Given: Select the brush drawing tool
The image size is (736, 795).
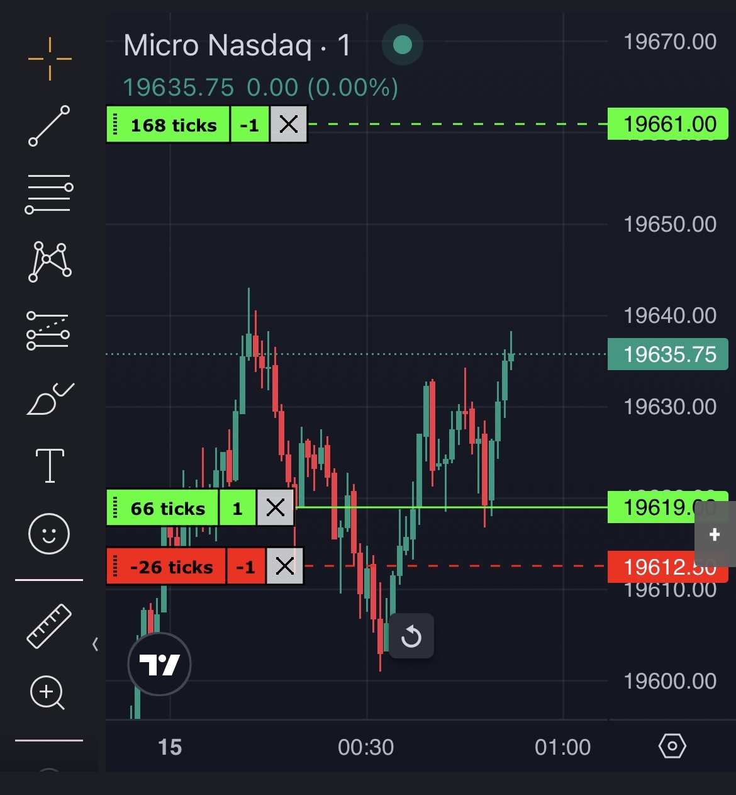Looking at the screenshot, I should click(x=50, y=398).
